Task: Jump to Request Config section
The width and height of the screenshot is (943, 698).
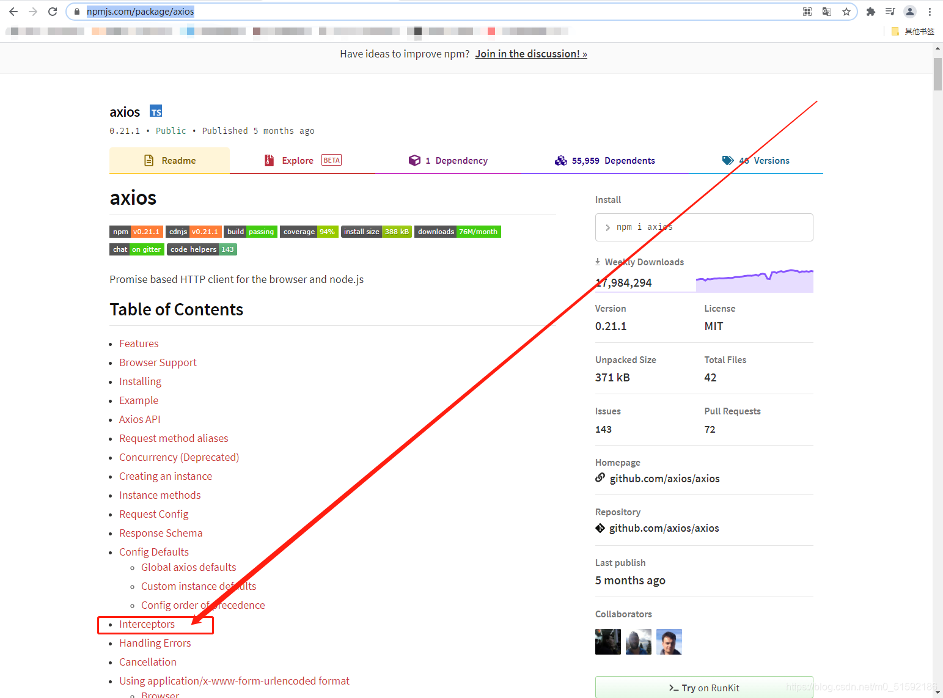Action: 154,514
